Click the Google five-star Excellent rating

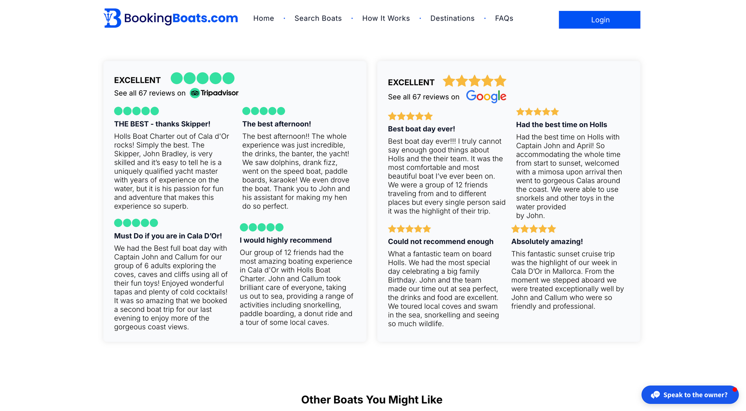(474, 81)
